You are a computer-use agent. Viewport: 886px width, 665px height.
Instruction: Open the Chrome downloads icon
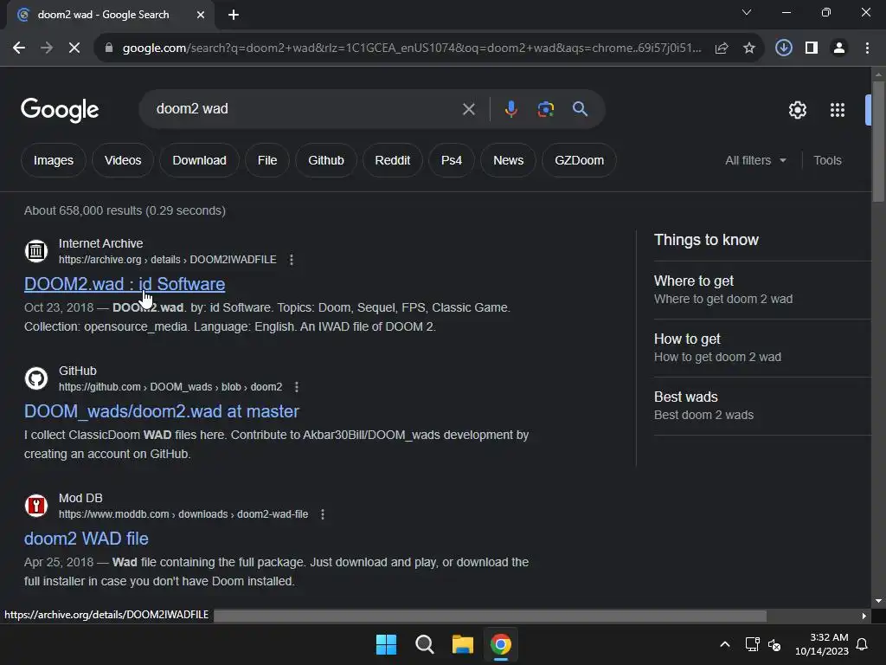pos(783,48)
